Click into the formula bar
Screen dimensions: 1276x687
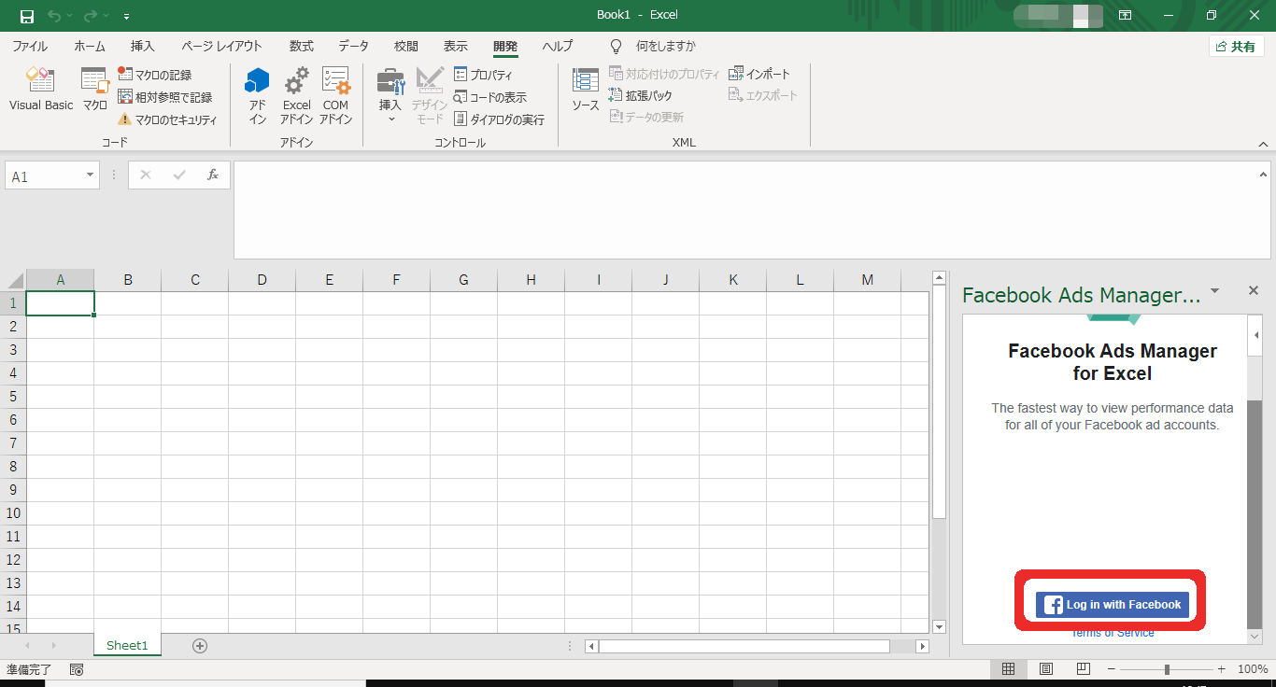(744, 210)
